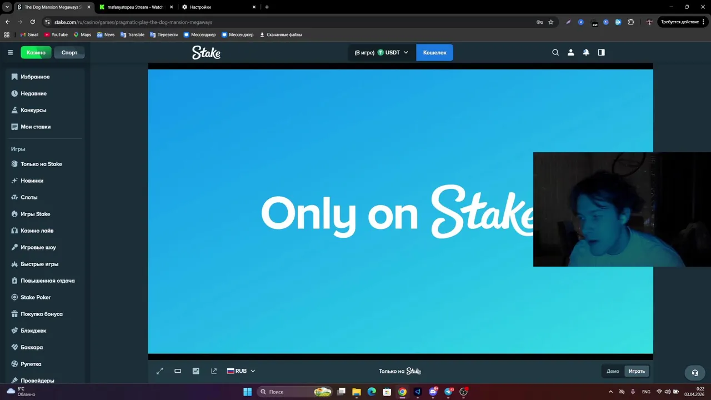Click Требуется действие browser notice
711x400 pixels.
pyautogui.click(x=683, y=22)
